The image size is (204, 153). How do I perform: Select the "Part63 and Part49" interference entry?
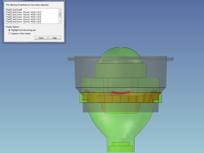14,10
